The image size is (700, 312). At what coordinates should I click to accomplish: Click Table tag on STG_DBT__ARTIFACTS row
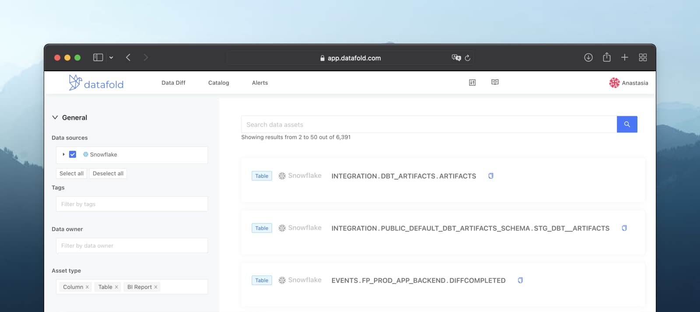pyautogui.click(x=262, y=228)
